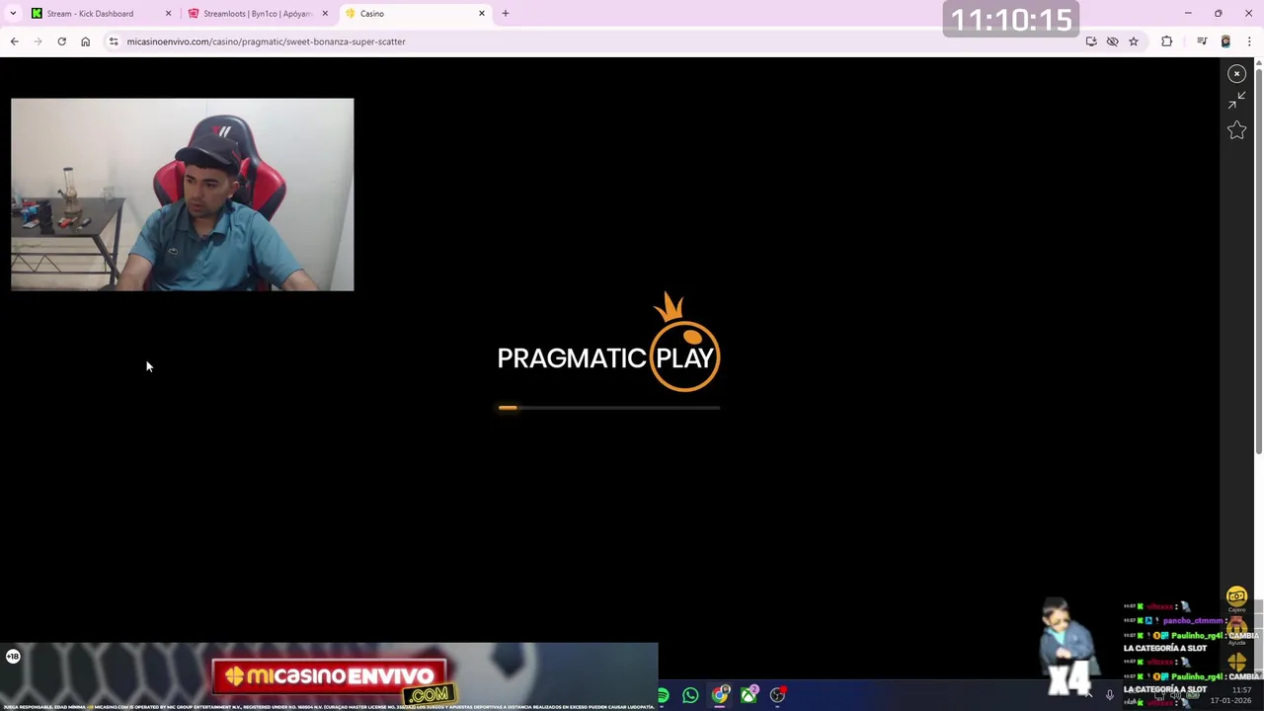Open the Extensions puzzle icon
The height and width of the screenshot is (711, 1264).
1167,41
